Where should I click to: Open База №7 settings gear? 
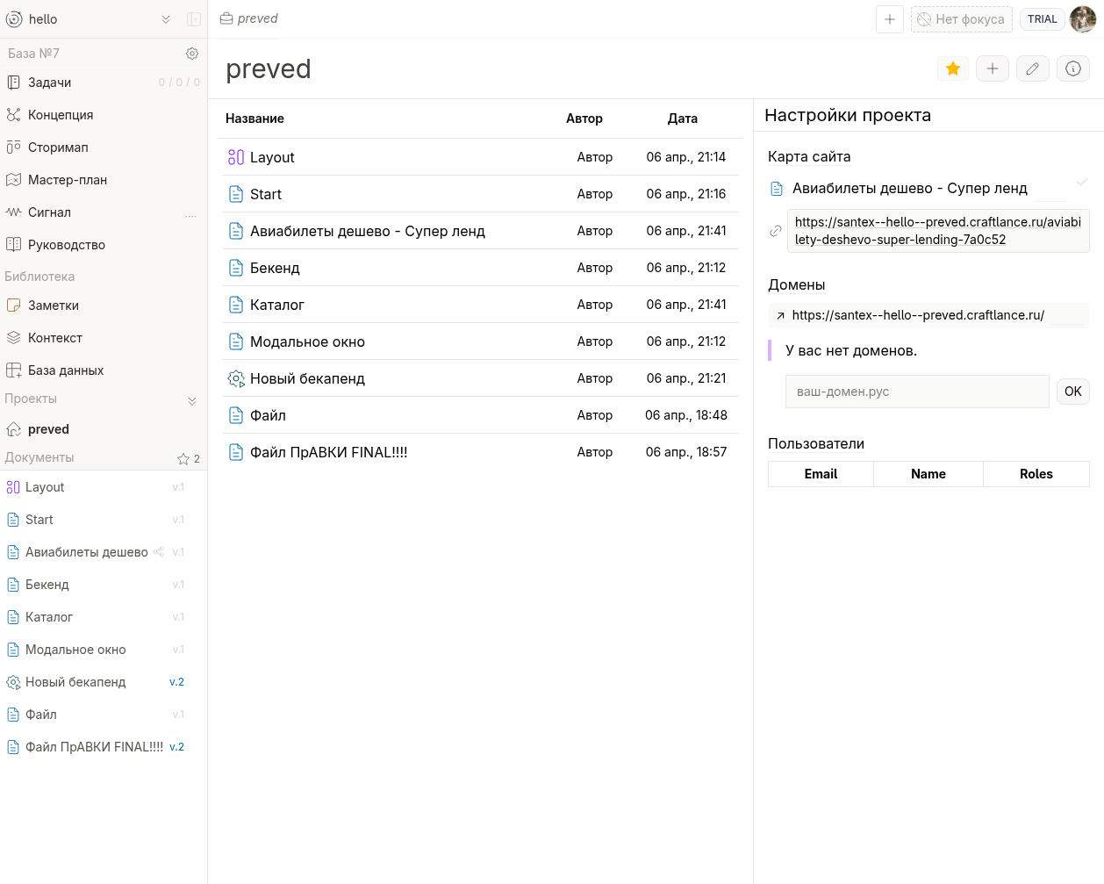(x=192, y=54)
